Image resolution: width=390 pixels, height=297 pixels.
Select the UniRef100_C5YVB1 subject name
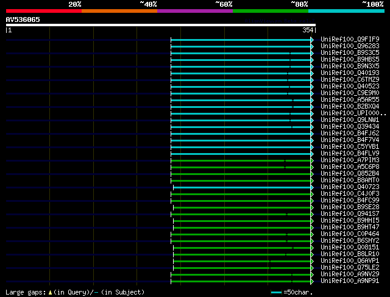click(350, 147)
